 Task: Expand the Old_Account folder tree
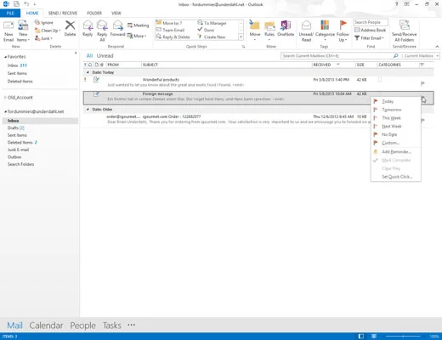(5, 98)
